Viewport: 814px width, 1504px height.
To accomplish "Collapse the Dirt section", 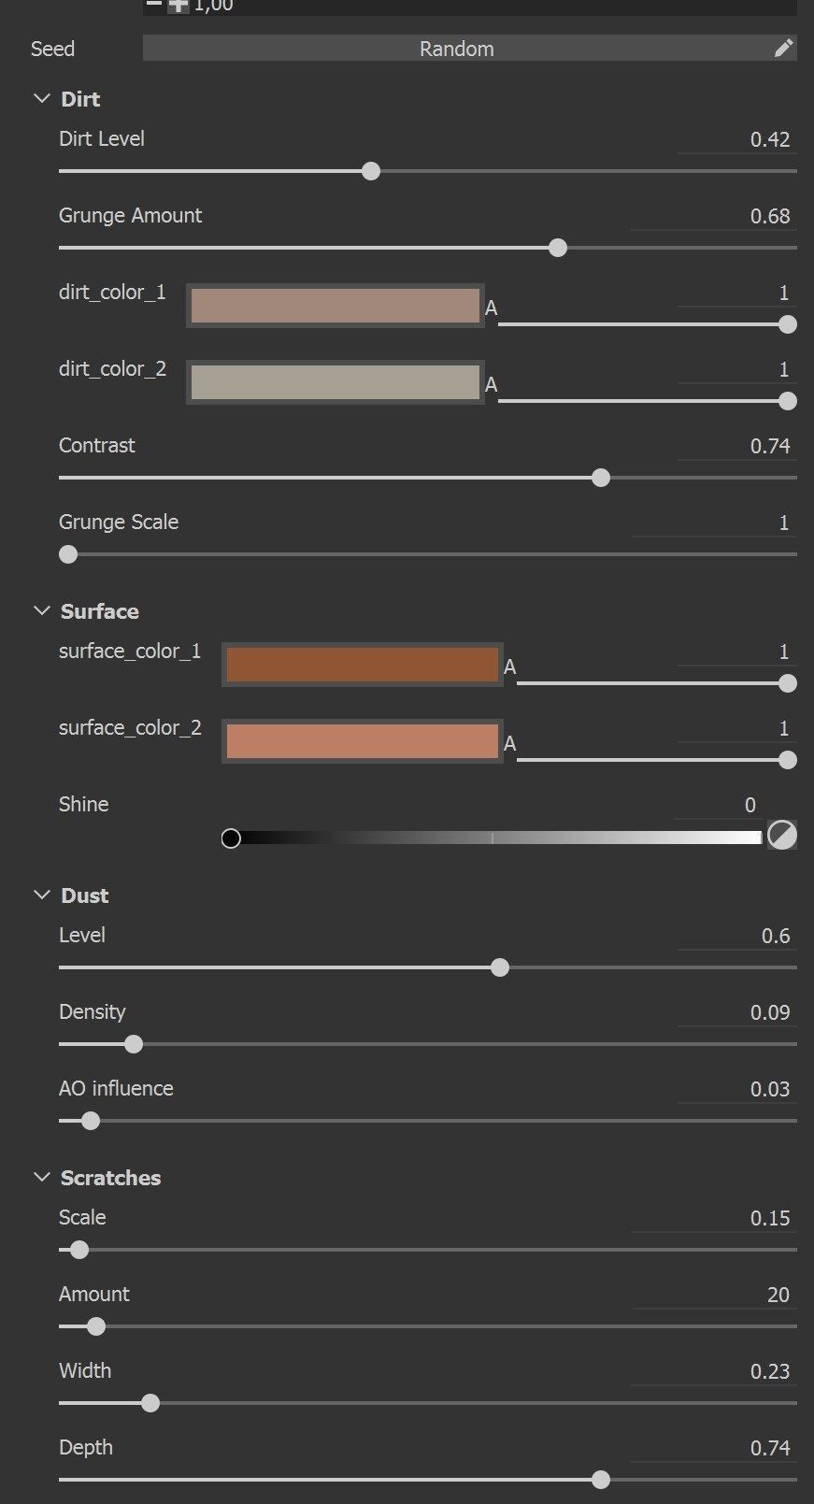I will tap(42, 99).
